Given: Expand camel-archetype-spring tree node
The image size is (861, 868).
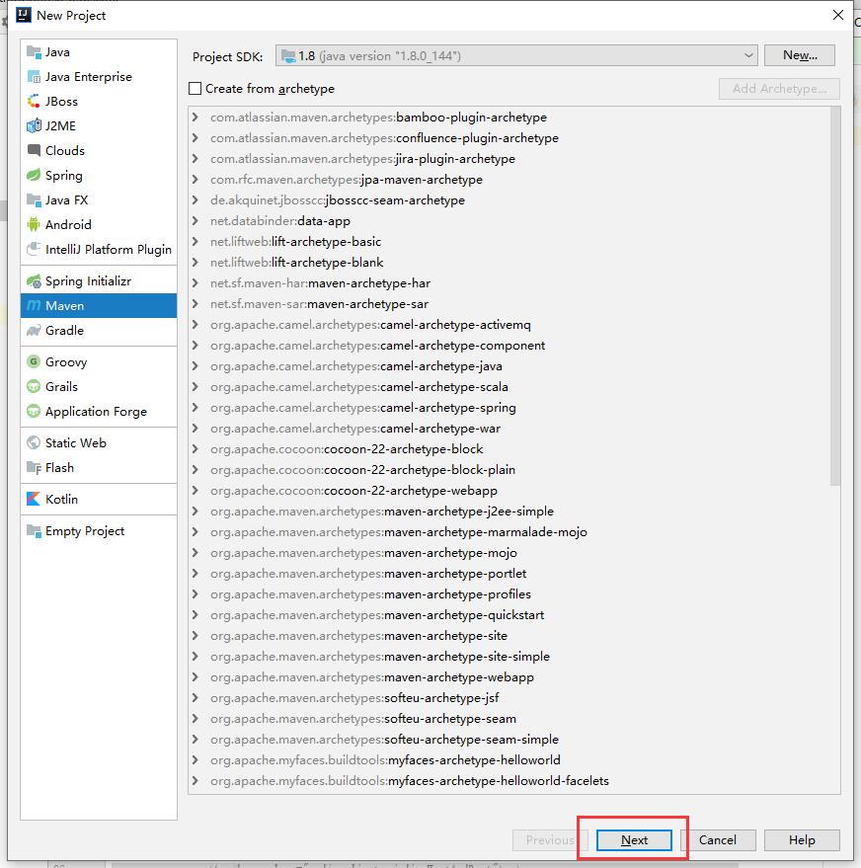Looking at the screenshot, I should coord(196,408).
